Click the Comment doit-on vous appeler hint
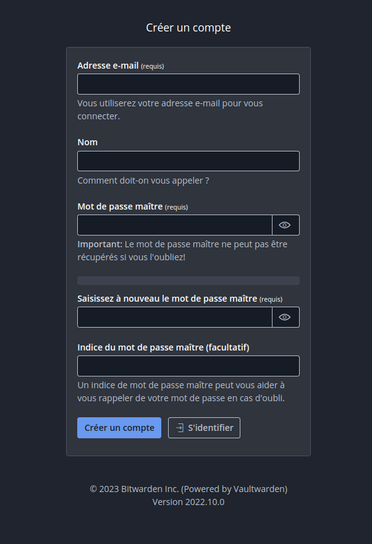The image size is (372, 544). click(143, 181)
